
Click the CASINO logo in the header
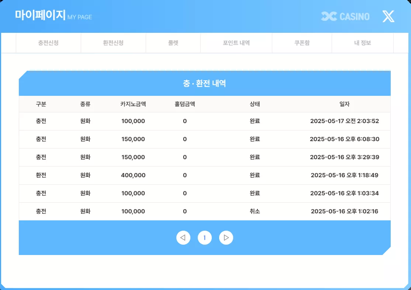345,17
